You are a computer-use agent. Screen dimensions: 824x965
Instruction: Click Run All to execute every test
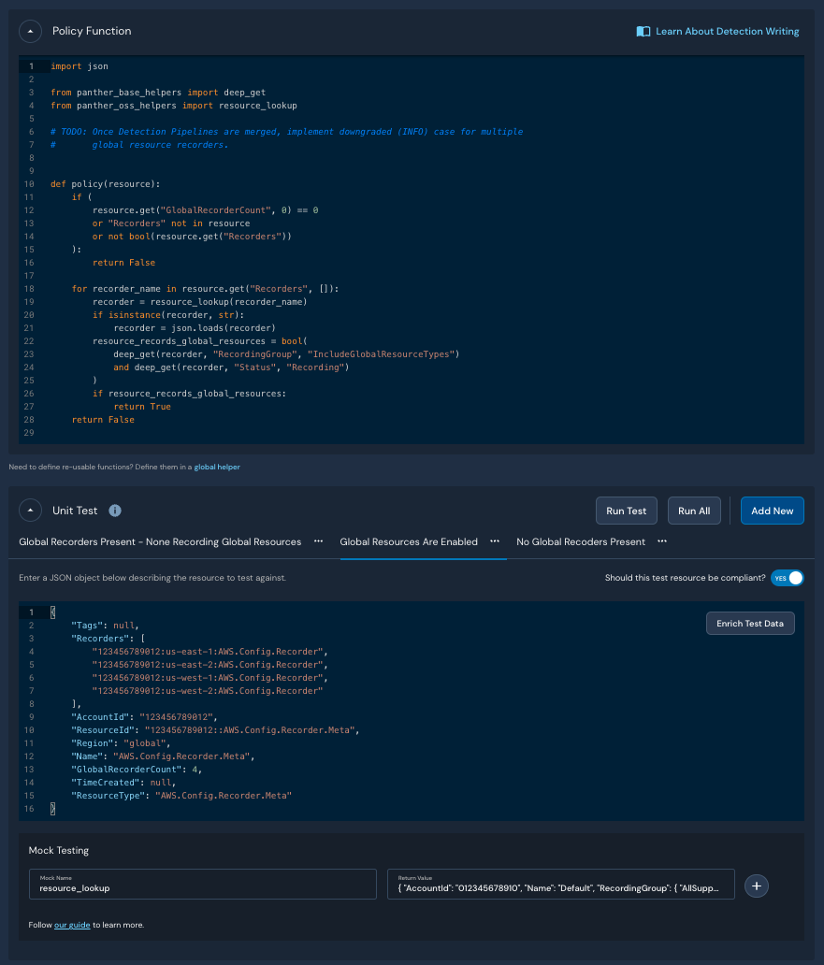click(x=694, y=511)
